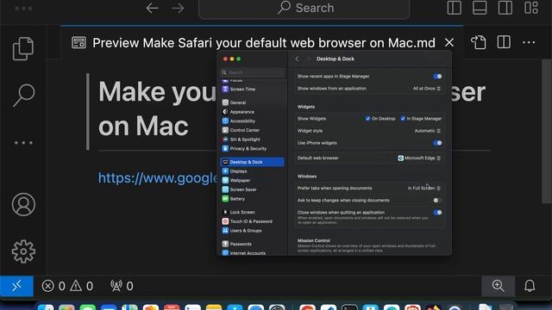Image resolution: width=552 pixels, height=310 pixels.
Task: Click the zoom magnifier in status bar
Action: [499, 286]
